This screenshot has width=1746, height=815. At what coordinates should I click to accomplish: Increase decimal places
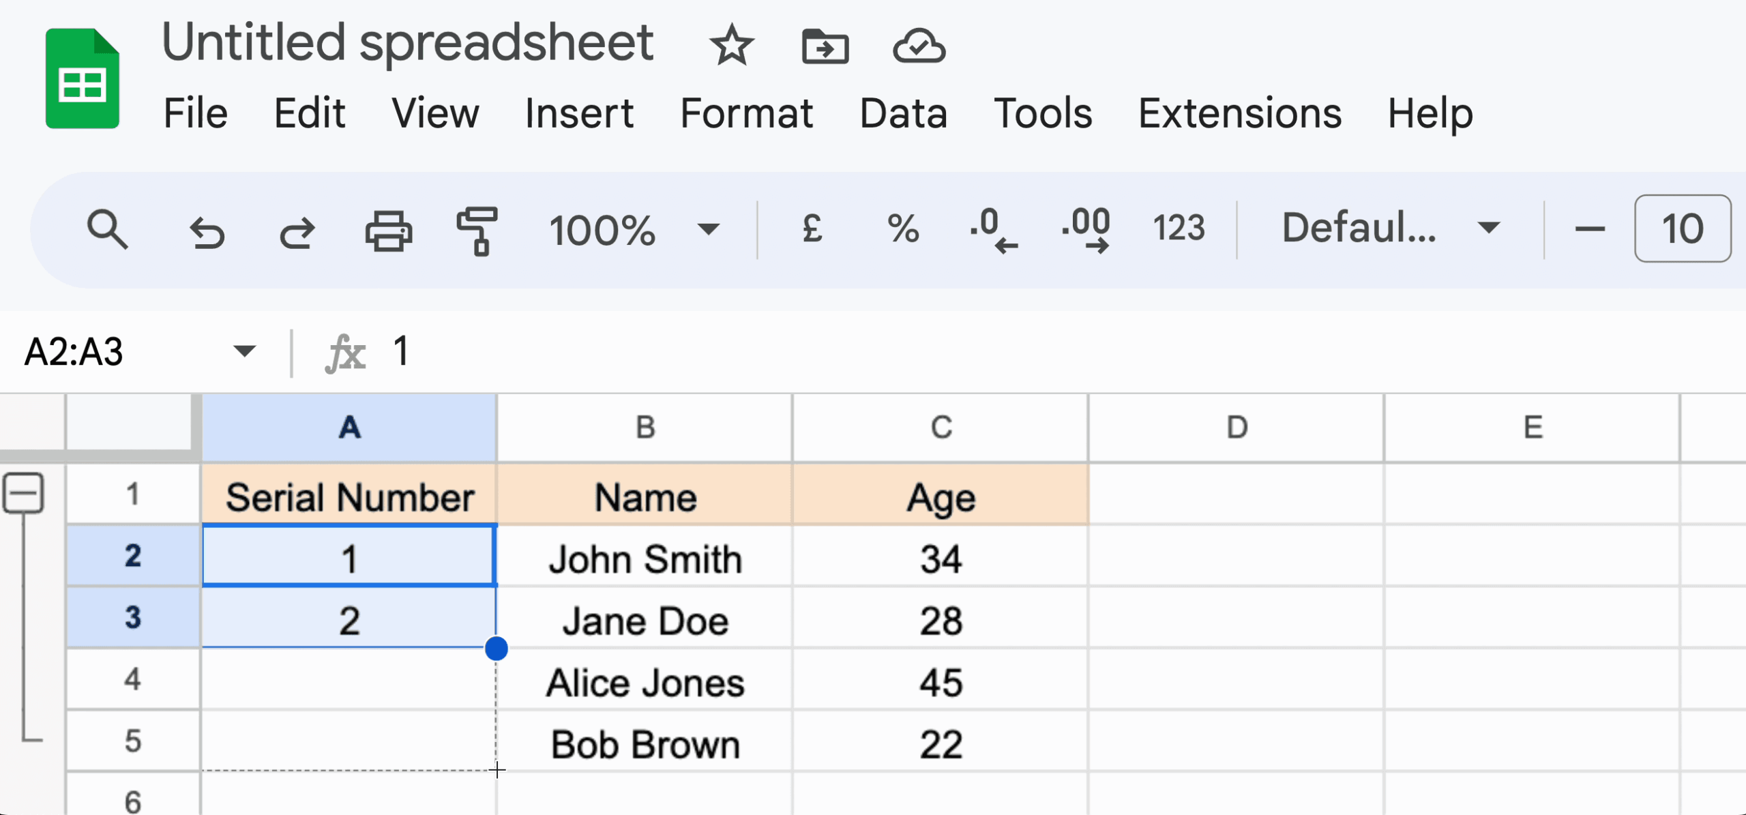pos(1086,231)
